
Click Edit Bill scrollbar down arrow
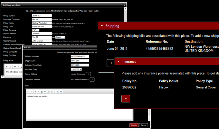(149, 120)
